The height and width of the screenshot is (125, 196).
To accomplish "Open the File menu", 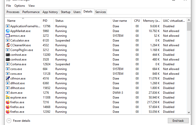I will click(x=9, y=6).
